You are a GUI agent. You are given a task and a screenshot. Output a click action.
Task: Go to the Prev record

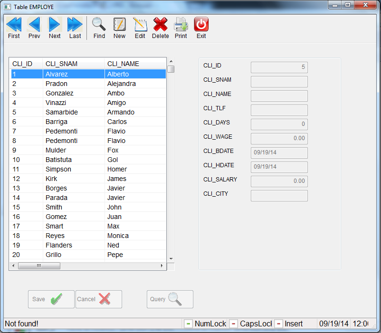[34, 27]
